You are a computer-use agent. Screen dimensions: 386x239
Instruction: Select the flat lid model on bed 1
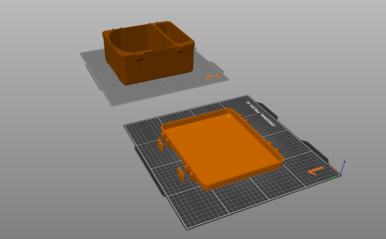(x=223, y=149)
